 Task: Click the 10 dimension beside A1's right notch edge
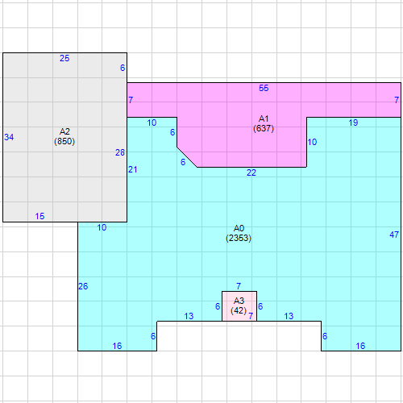click(x=312, y=142)
